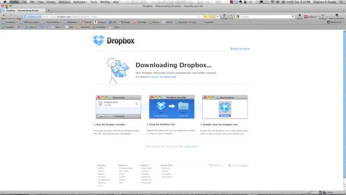Click the Dropbox logo at page top
The height and width of the screenshot is (195, 346).
click(x=114, y=41)
